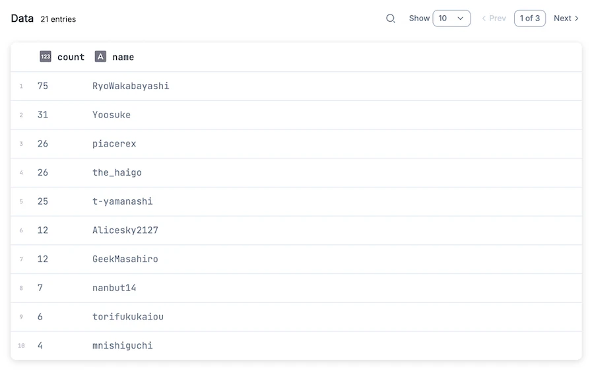This screenshot has width=594, height=373.
Task: Open the Show 10 rows dropdown
Action: (x=451, y=18)
